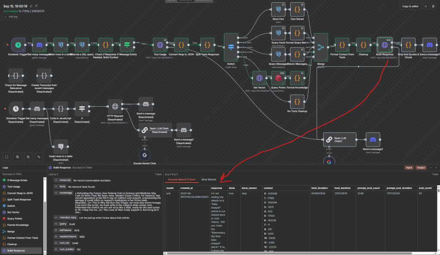Click the zoom-in icon in canvas controls
The height and width of the screenshot is (255, 440).
click(17, 157)
